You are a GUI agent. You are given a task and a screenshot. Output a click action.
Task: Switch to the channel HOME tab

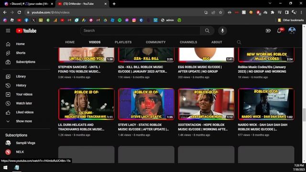point(70,42)
